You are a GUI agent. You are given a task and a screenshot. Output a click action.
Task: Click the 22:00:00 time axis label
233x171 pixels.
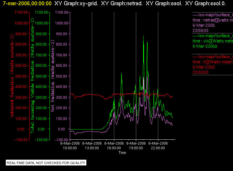pyautogui.click(x=158, y=148)
